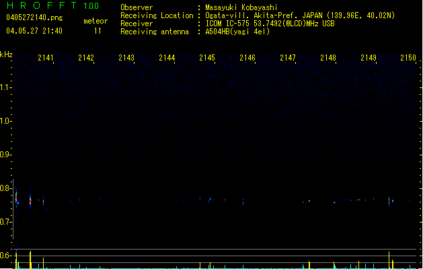Viewport: 423px width, 269px height.
Task: Click the "Receiving antenna" label
Action: [x=155, y=32]
